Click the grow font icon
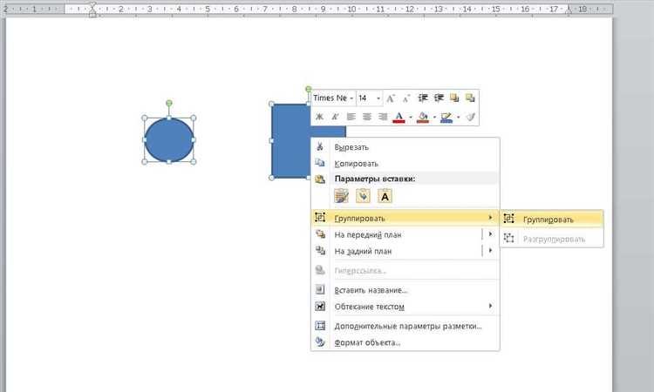This screenshot has height=392, width=654. (391, 98)
